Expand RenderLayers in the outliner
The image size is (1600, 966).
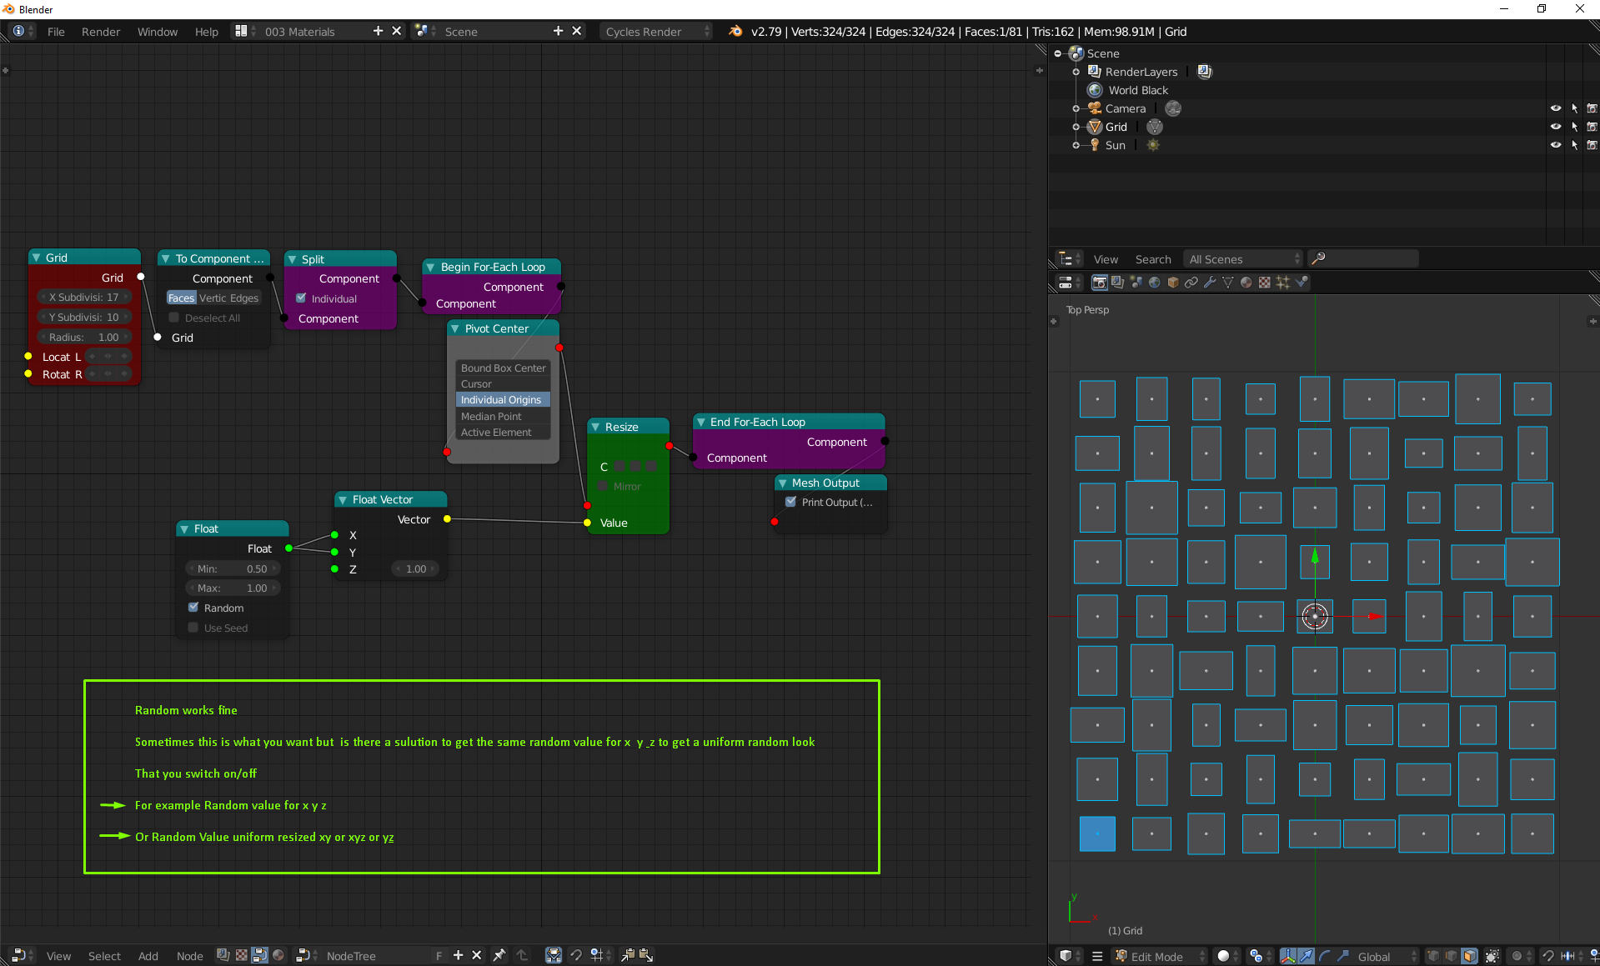coord(1076,72)
